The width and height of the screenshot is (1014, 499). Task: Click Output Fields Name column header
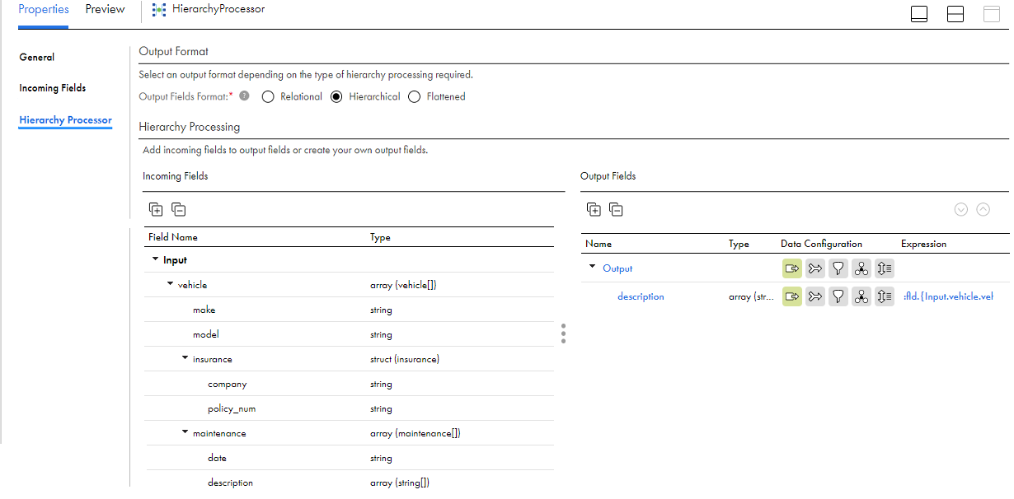point(599,244)
